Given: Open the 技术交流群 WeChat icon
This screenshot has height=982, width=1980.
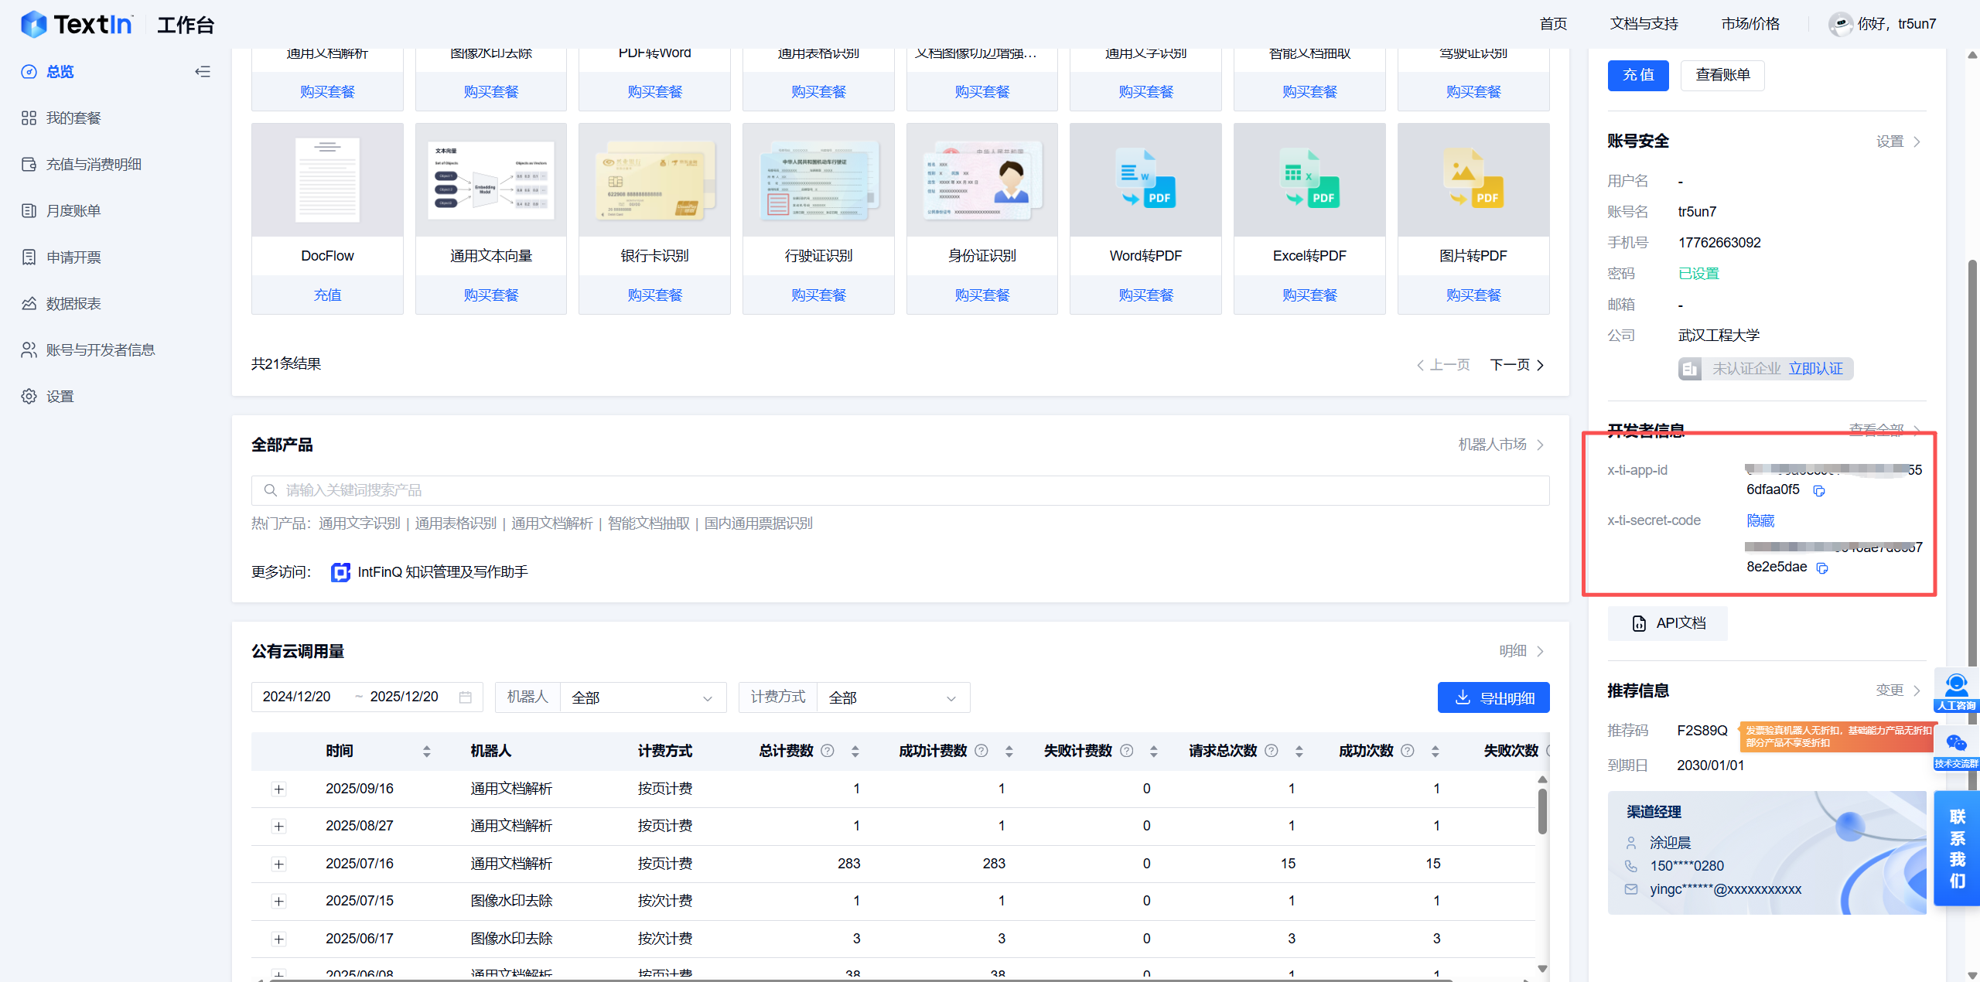Looking at the screenshot, I should coord(1956,748).
